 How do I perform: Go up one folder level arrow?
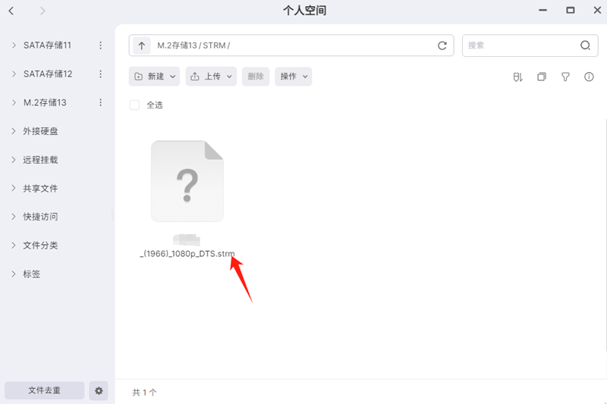142,45
